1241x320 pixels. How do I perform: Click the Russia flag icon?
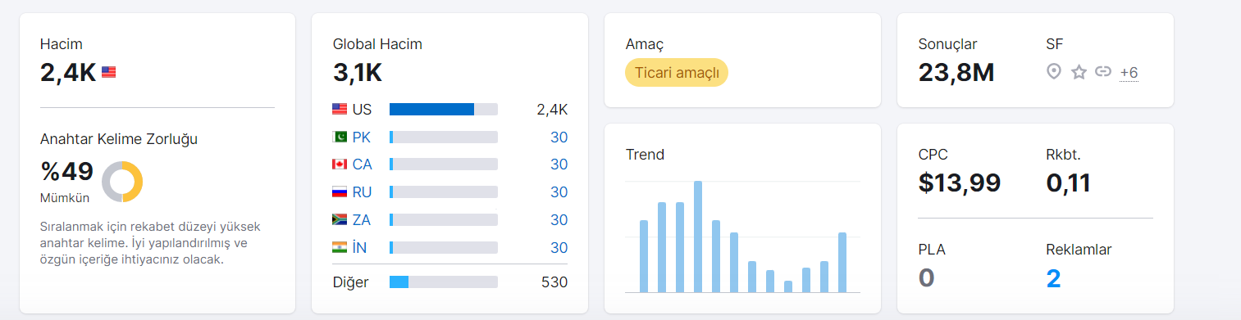340,192
